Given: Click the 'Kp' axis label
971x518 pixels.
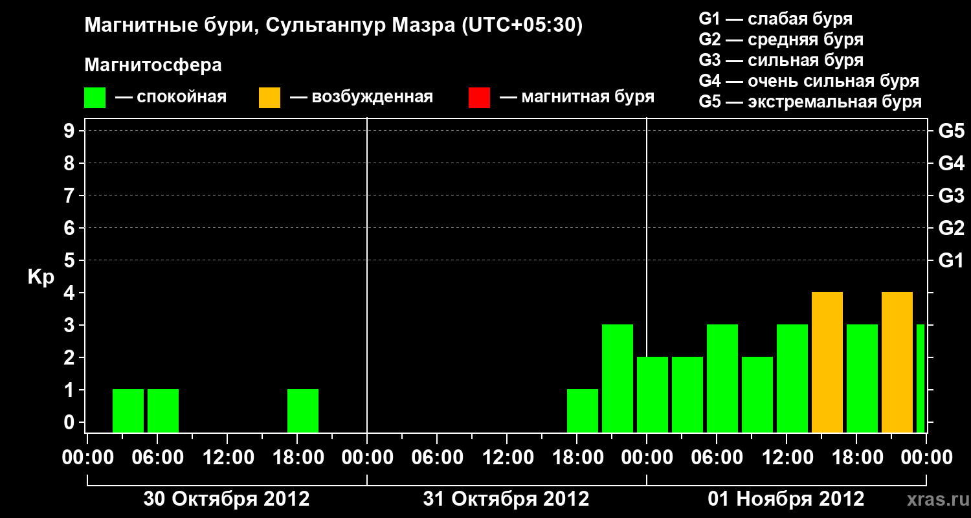Looking at the screenshot, I should [x=41, y=277].
